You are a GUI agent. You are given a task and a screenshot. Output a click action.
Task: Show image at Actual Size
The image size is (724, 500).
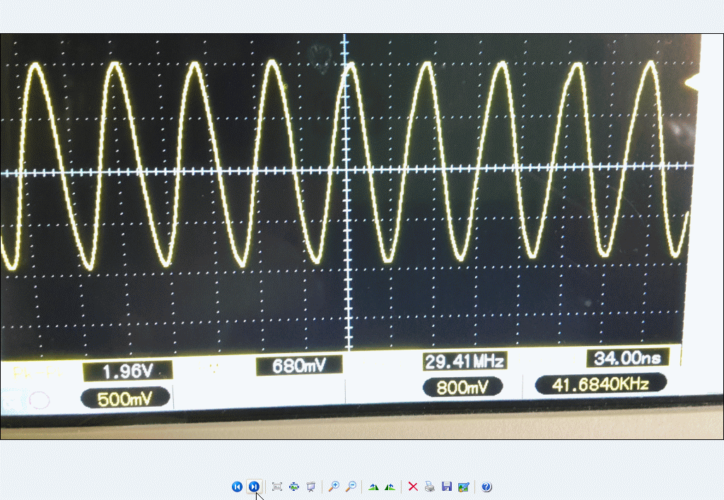294,487
